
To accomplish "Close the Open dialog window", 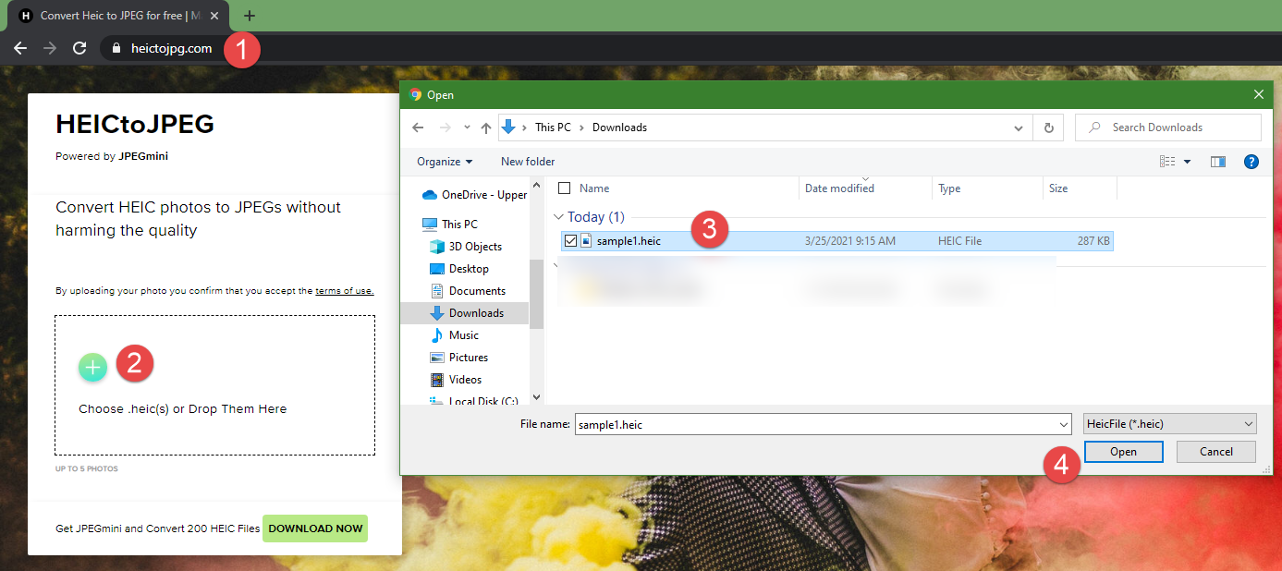I will (1258, 94).
